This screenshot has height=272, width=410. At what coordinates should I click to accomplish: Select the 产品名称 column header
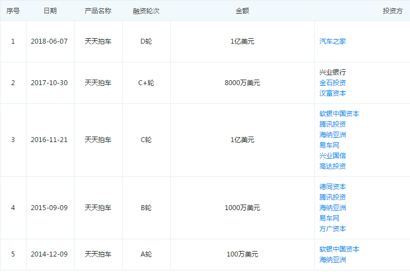(x=98, y=11)
